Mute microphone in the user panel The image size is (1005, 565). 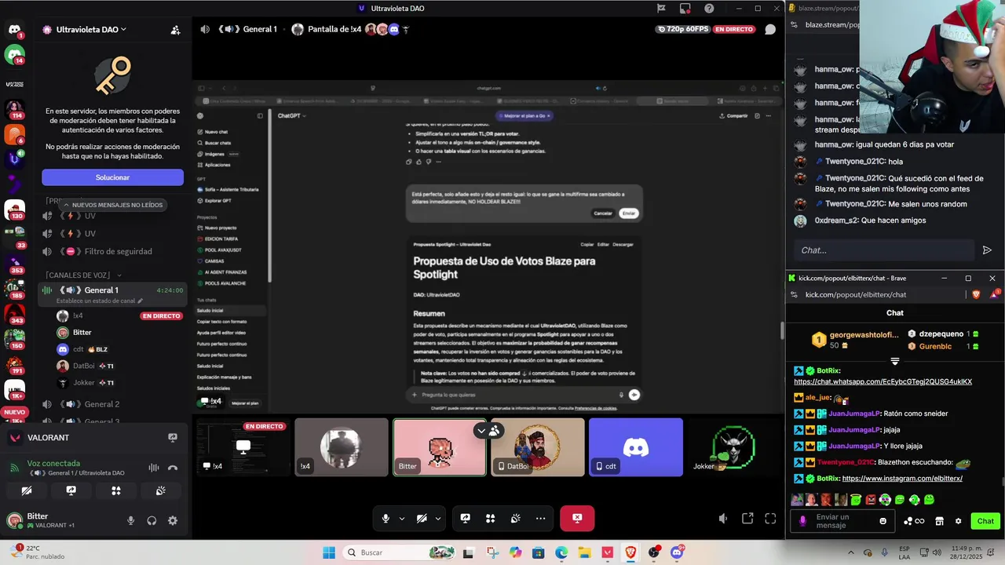[x=131, y=520]
